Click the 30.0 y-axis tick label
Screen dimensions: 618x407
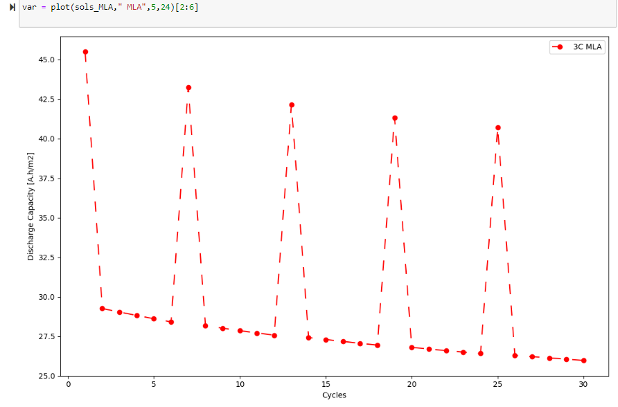[46, 297]
